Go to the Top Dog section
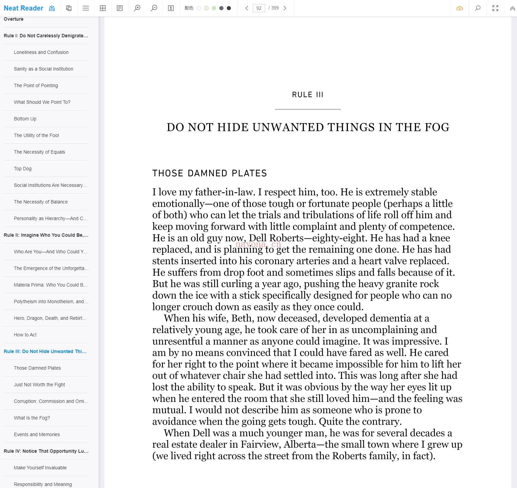517x488 pixels. tap(23, 169)
